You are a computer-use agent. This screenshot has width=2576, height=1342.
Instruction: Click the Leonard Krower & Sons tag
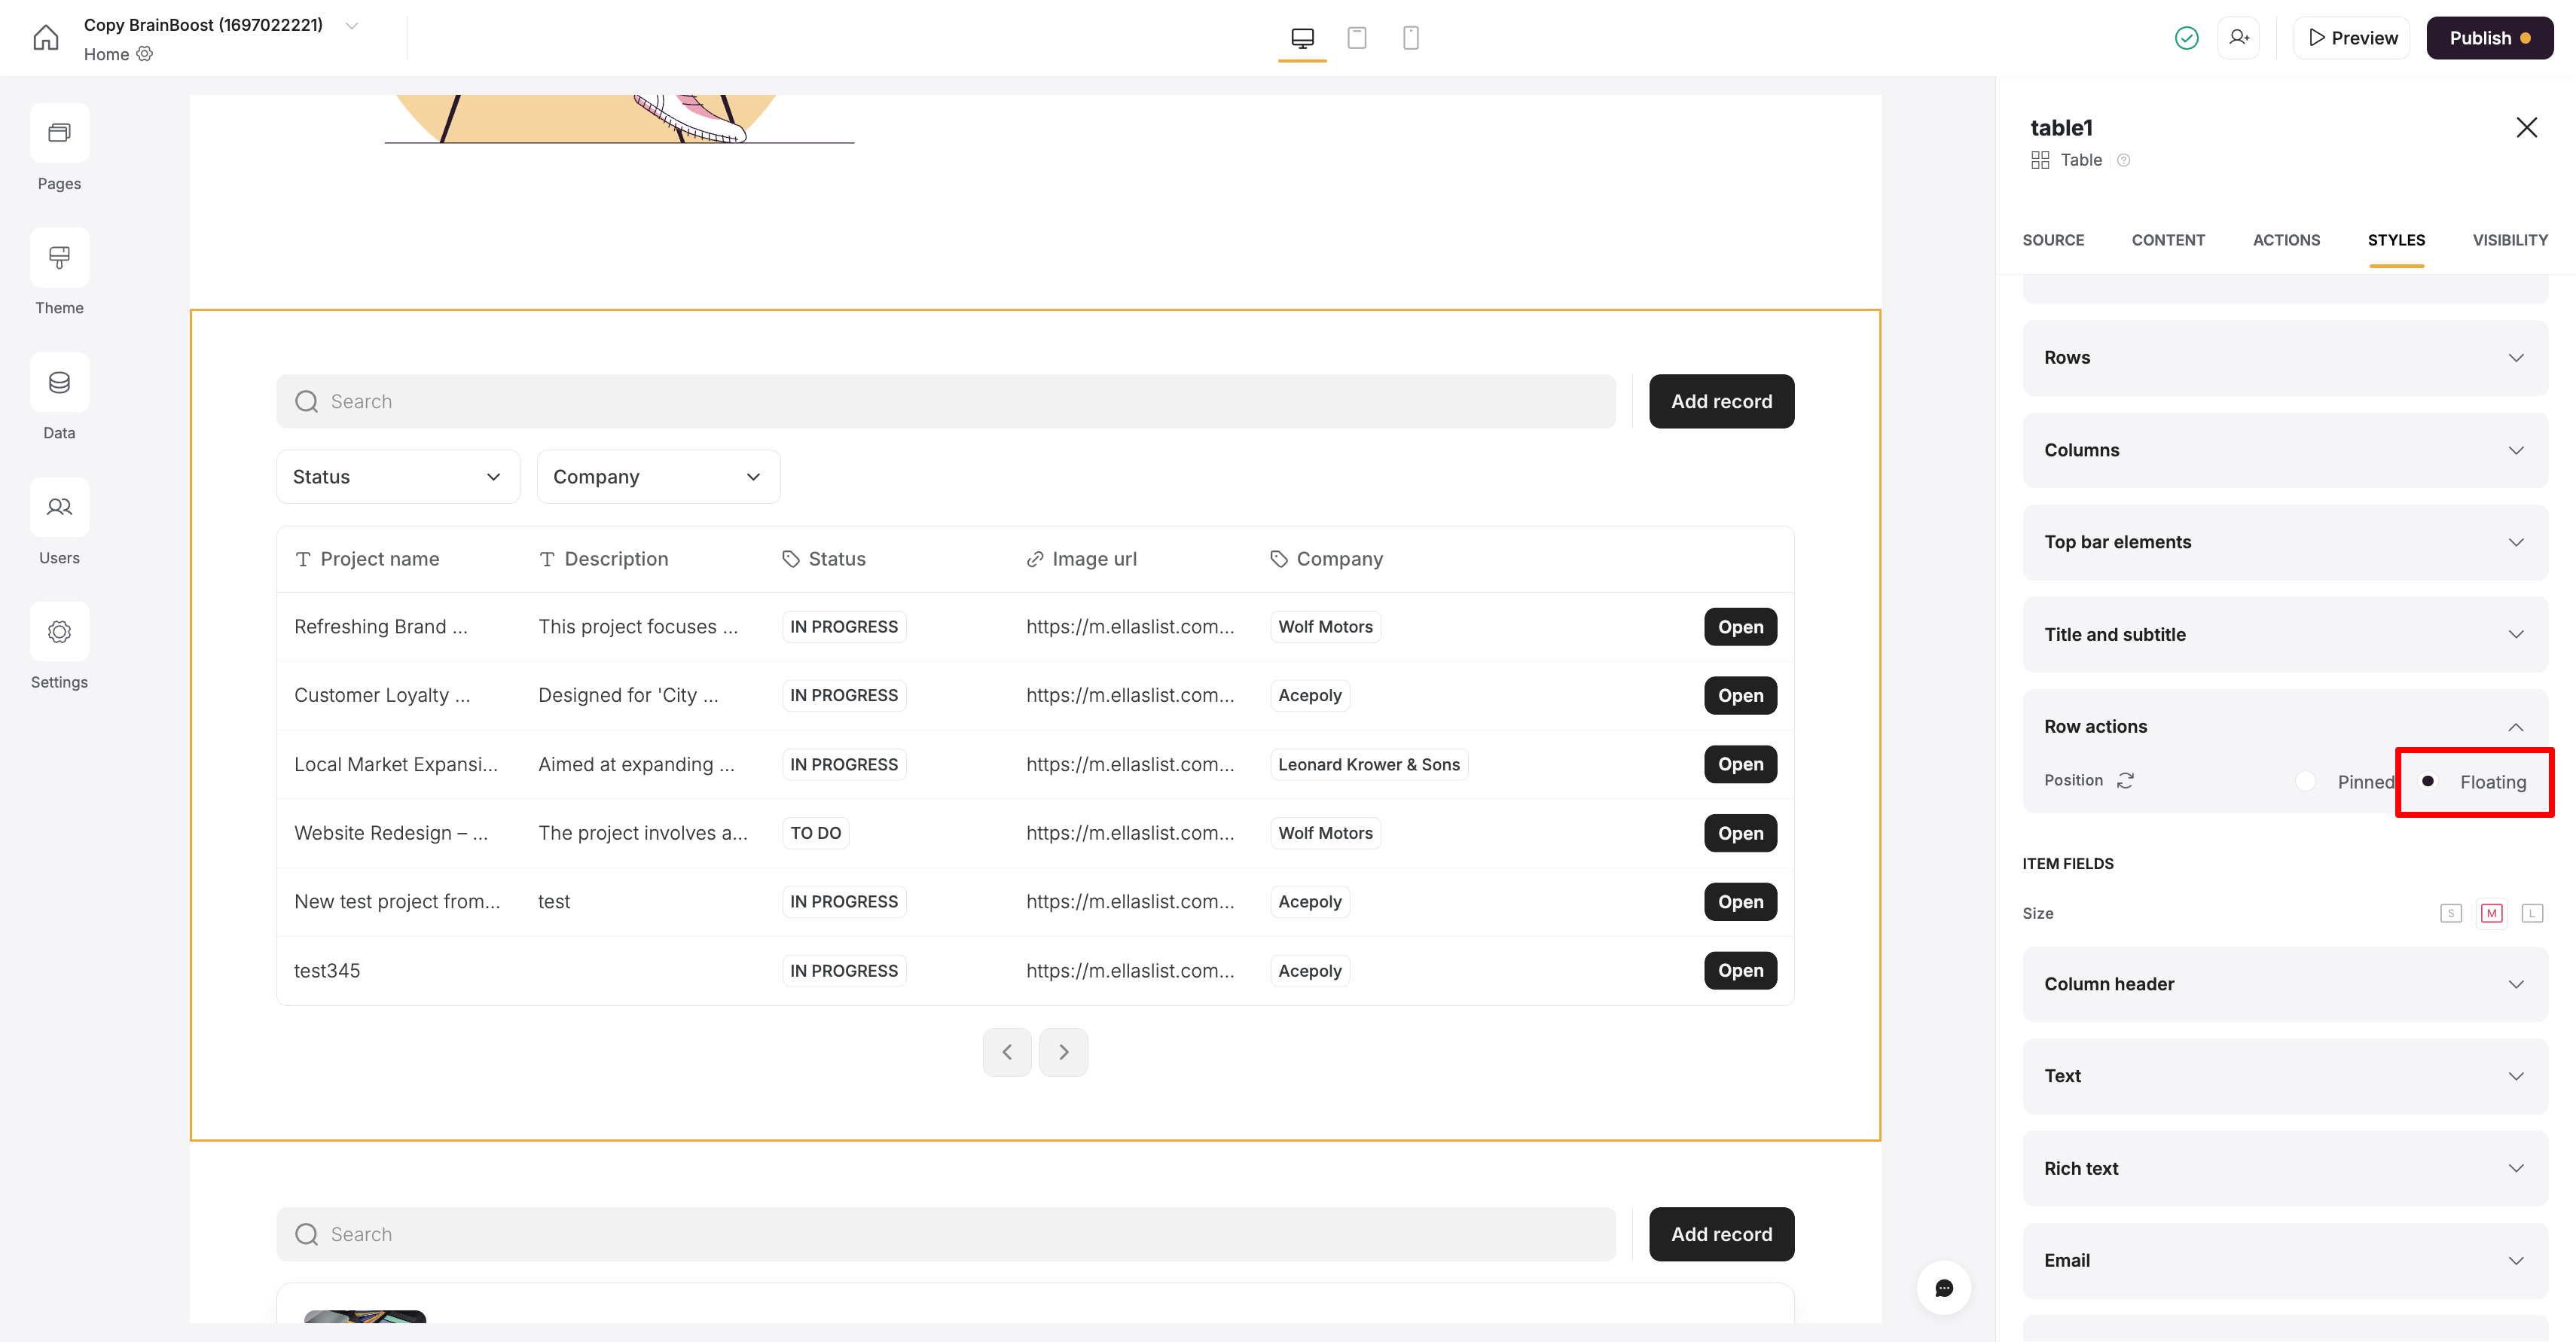1369,764
